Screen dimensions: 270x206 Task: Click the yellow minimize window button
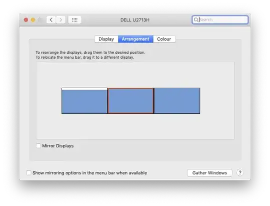33,20
